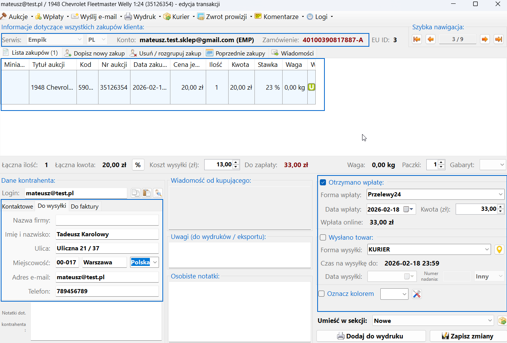507x343 pixels.
Task: Jump to last record navigation arrow
Action: 498,39
